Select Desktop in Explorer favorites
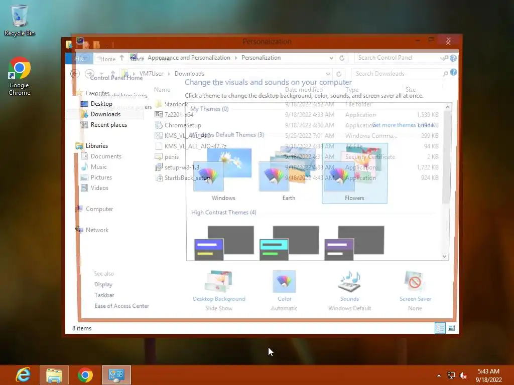The image size is (514, 385). [x=101, y=104]
